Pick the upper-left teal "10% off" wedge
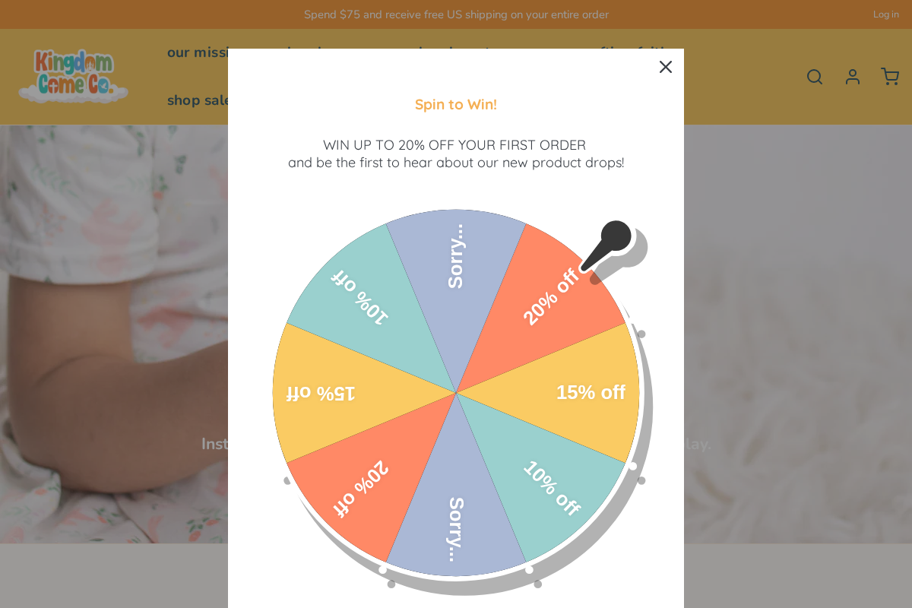Screen dimensions: 912x608 [x=359, y=298]
